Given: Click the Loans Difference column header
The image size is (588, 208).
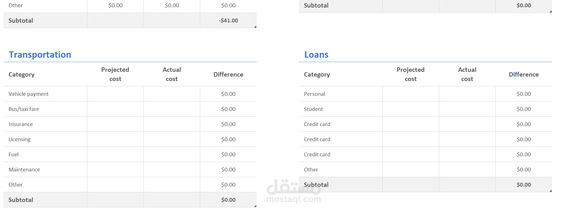Looking at the screenshot, I should pyautogui.click(x=524, y=74).
